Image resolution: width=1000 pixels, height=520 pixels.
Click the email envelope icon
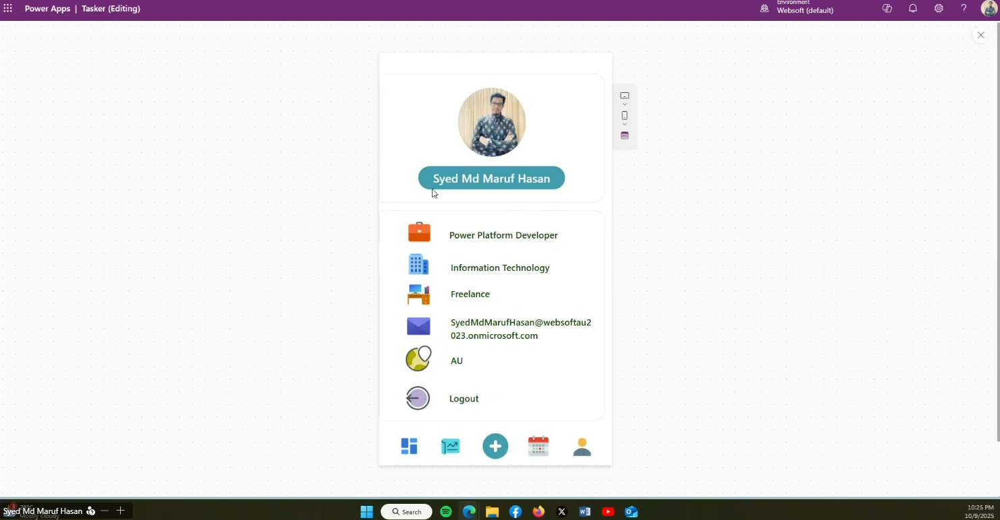pos(418,327)
